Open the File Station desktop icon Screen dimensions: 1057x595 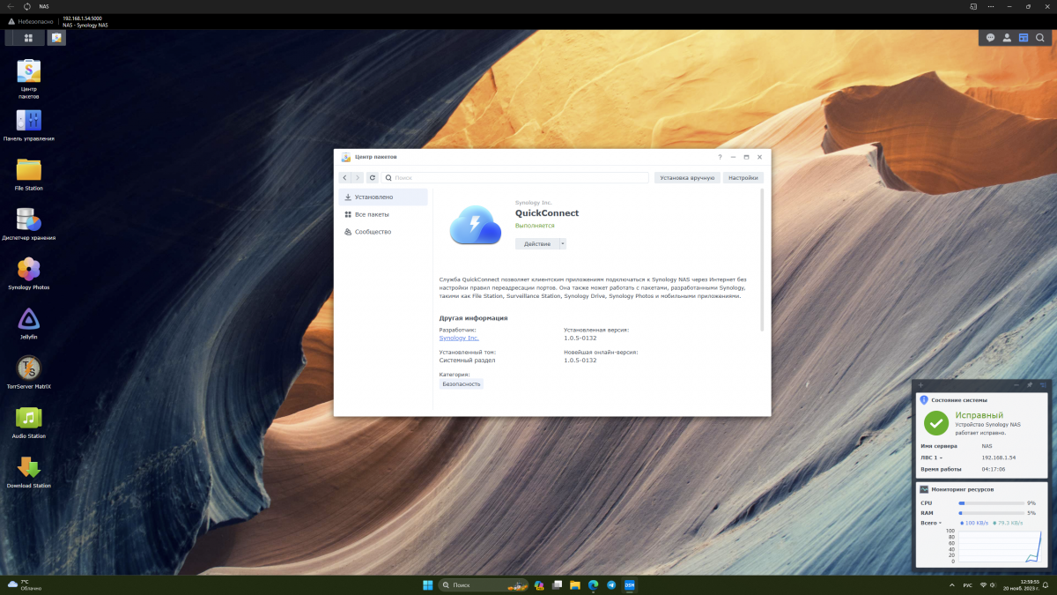pyautogui.click(x=29, y=175)
